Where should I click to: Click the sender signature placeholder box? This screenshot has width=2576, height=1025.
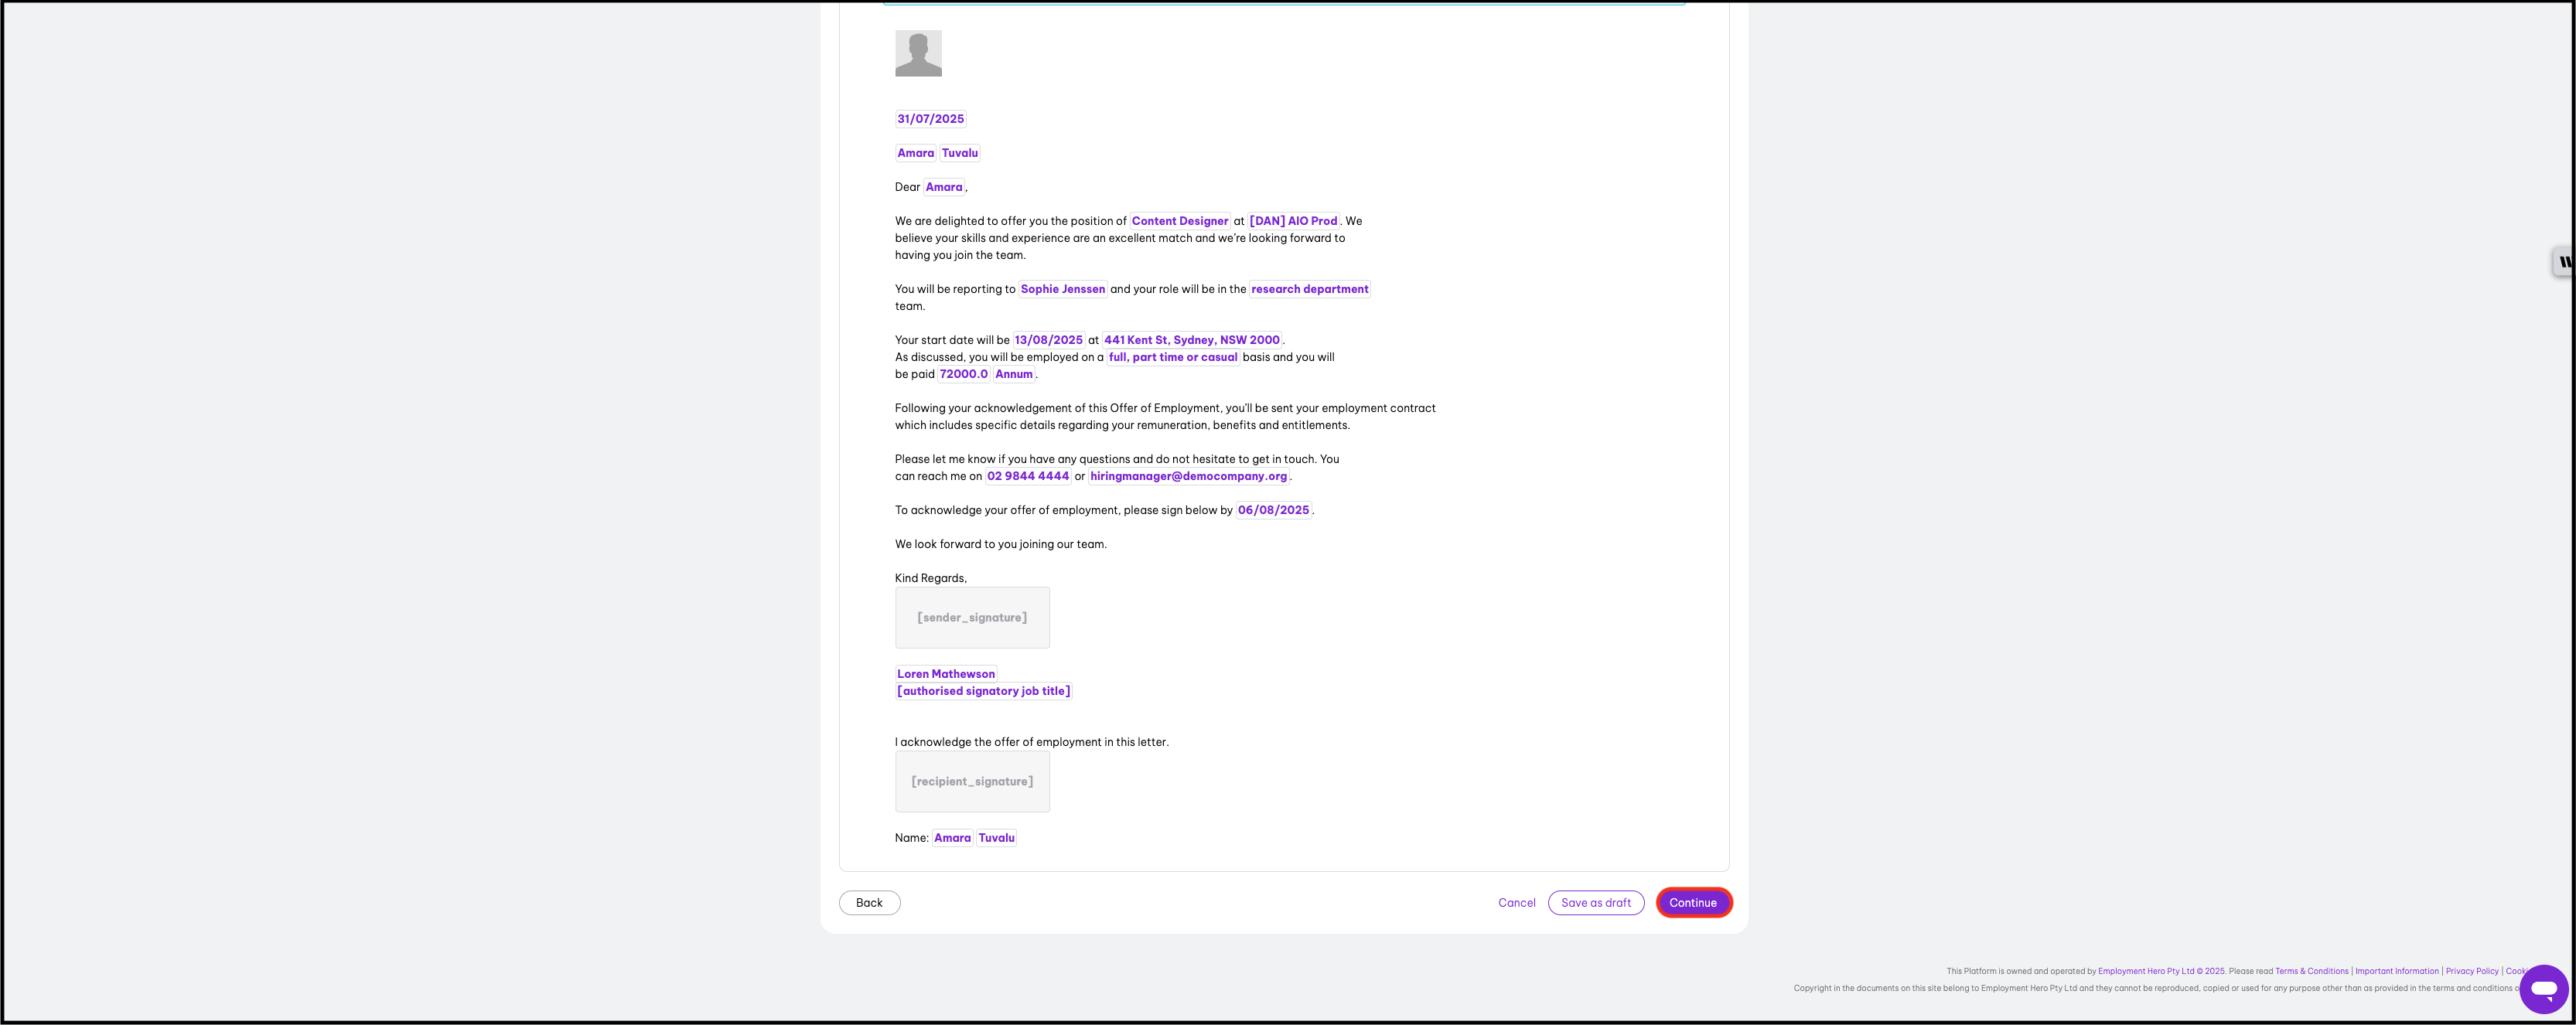(972, 618)
